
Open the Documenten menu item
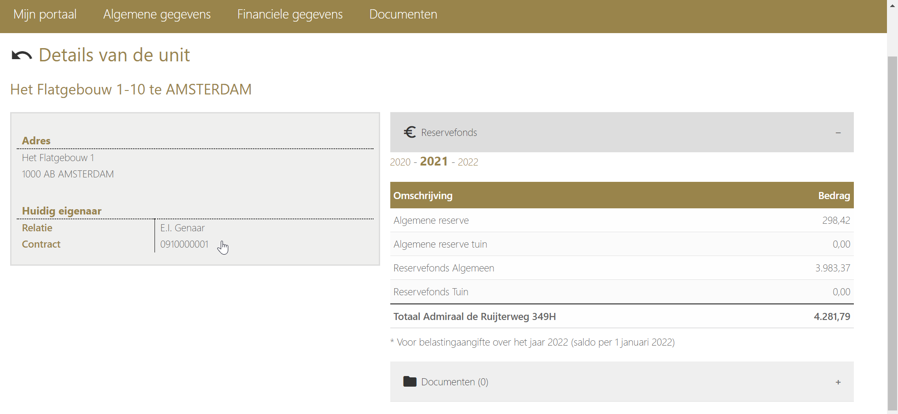coord(403,14)
